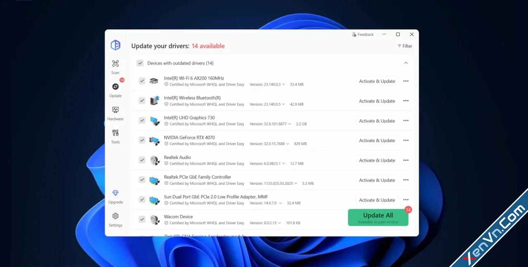Click the Wacom Device icon
The image size is (528, 267).
coord(155,220)
